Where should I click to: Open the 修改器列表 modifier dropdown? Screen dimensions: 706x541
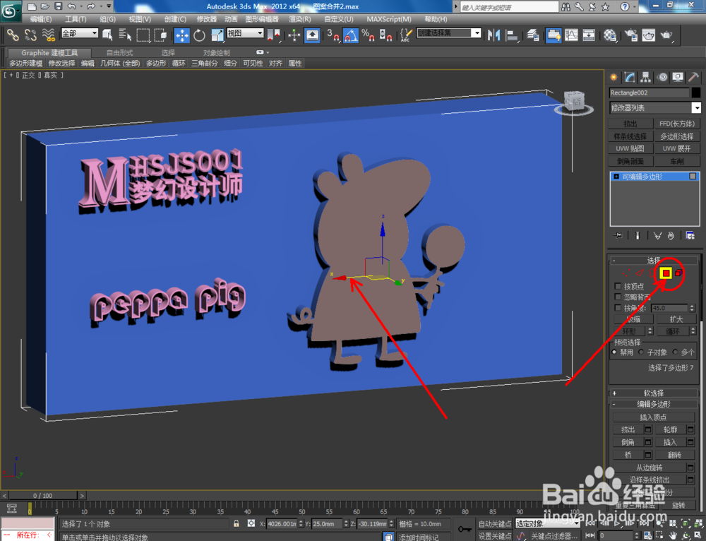coord(655,107)
